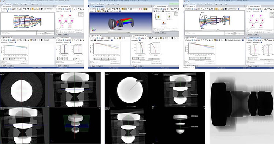The height and width of the screenshot is (144, 274).
Task: Open the Programming menu above the Shaded Model window
Action: click(x=110, y=4)
